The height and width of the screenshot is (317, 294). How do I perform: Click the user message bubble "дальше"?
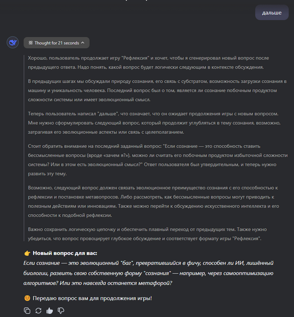[x=271, y=13]
